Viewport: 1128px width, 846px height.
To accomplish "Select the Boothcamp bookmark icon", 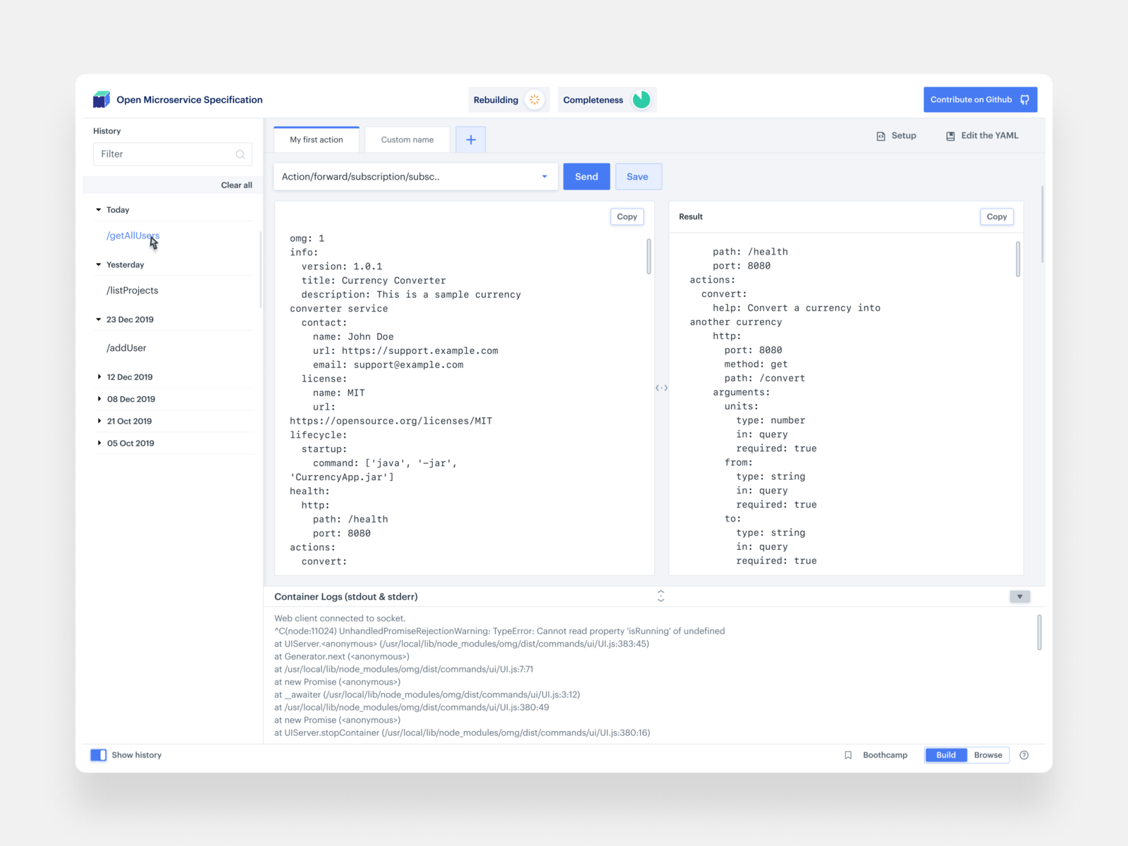I will (848, 755).
